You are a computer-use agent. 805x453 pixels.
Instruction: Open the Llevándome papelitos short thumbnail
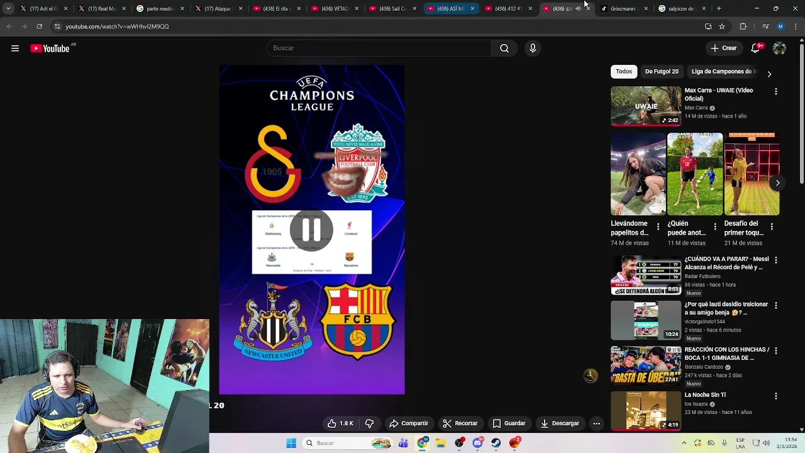[638, 174]
